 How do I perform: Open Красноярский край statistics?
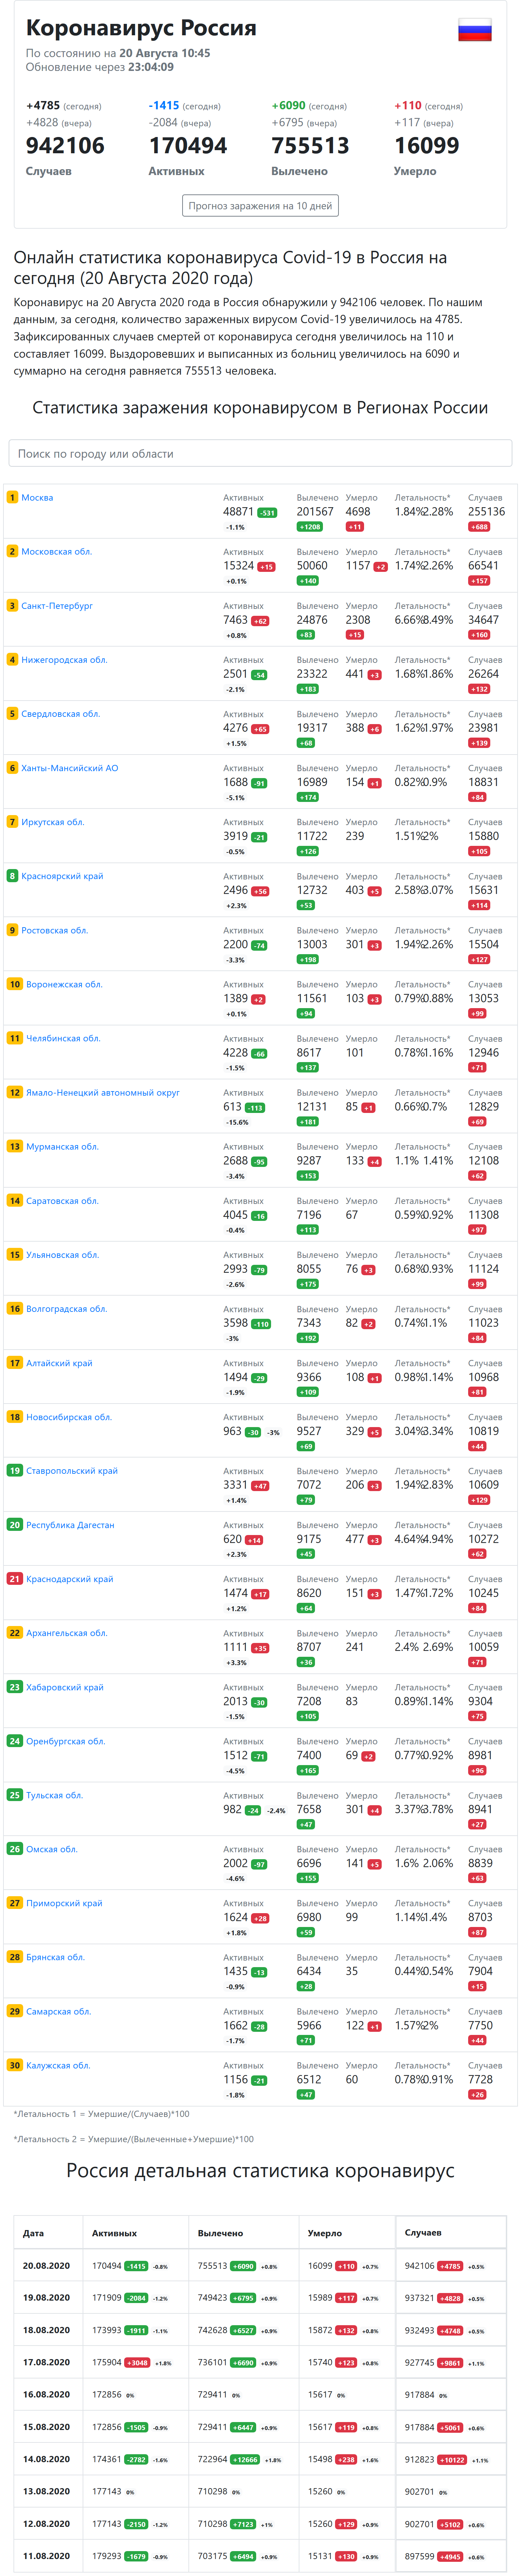[62, 876]
